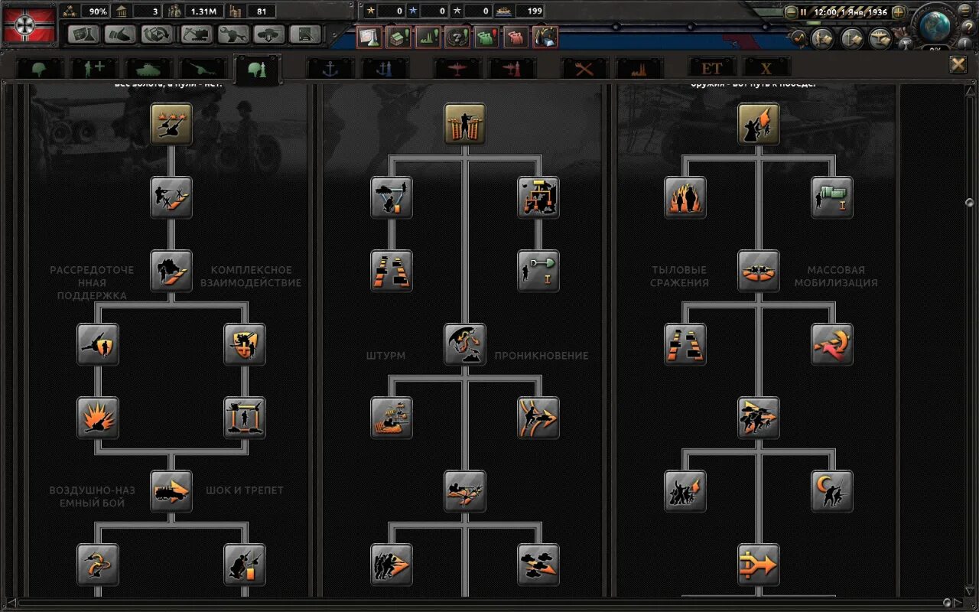The width and height of the screenshot is (979, 612).
Task: Open the Research screen button with flask
Action: pyautogui.click(x=83, y=34)
